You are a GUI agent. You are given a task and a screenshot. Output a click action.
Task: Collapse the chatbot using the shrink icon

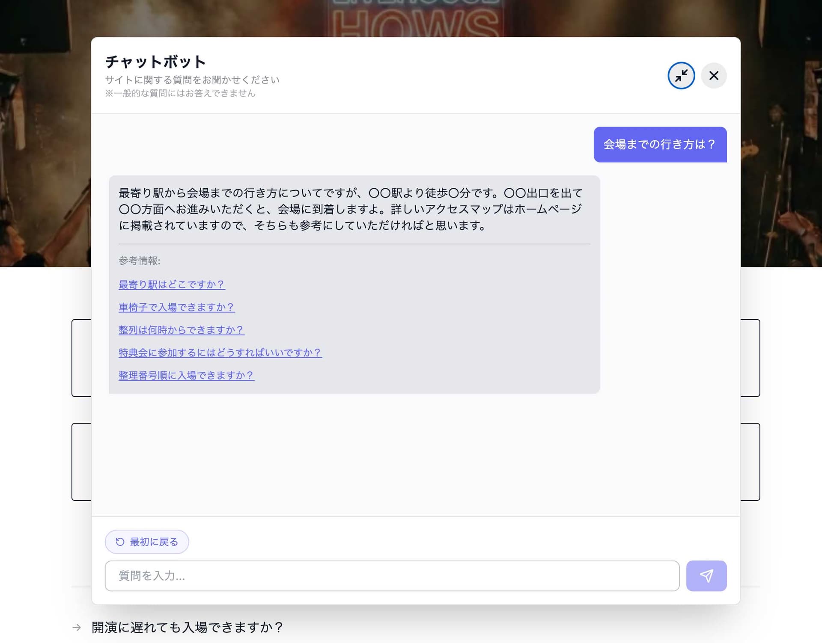point(681,75)
